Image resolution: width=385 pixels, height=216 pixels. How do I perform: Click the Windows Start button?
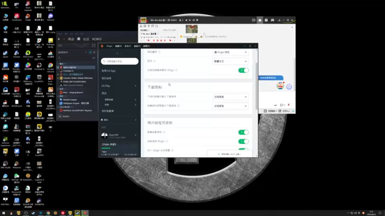[3, 213]
